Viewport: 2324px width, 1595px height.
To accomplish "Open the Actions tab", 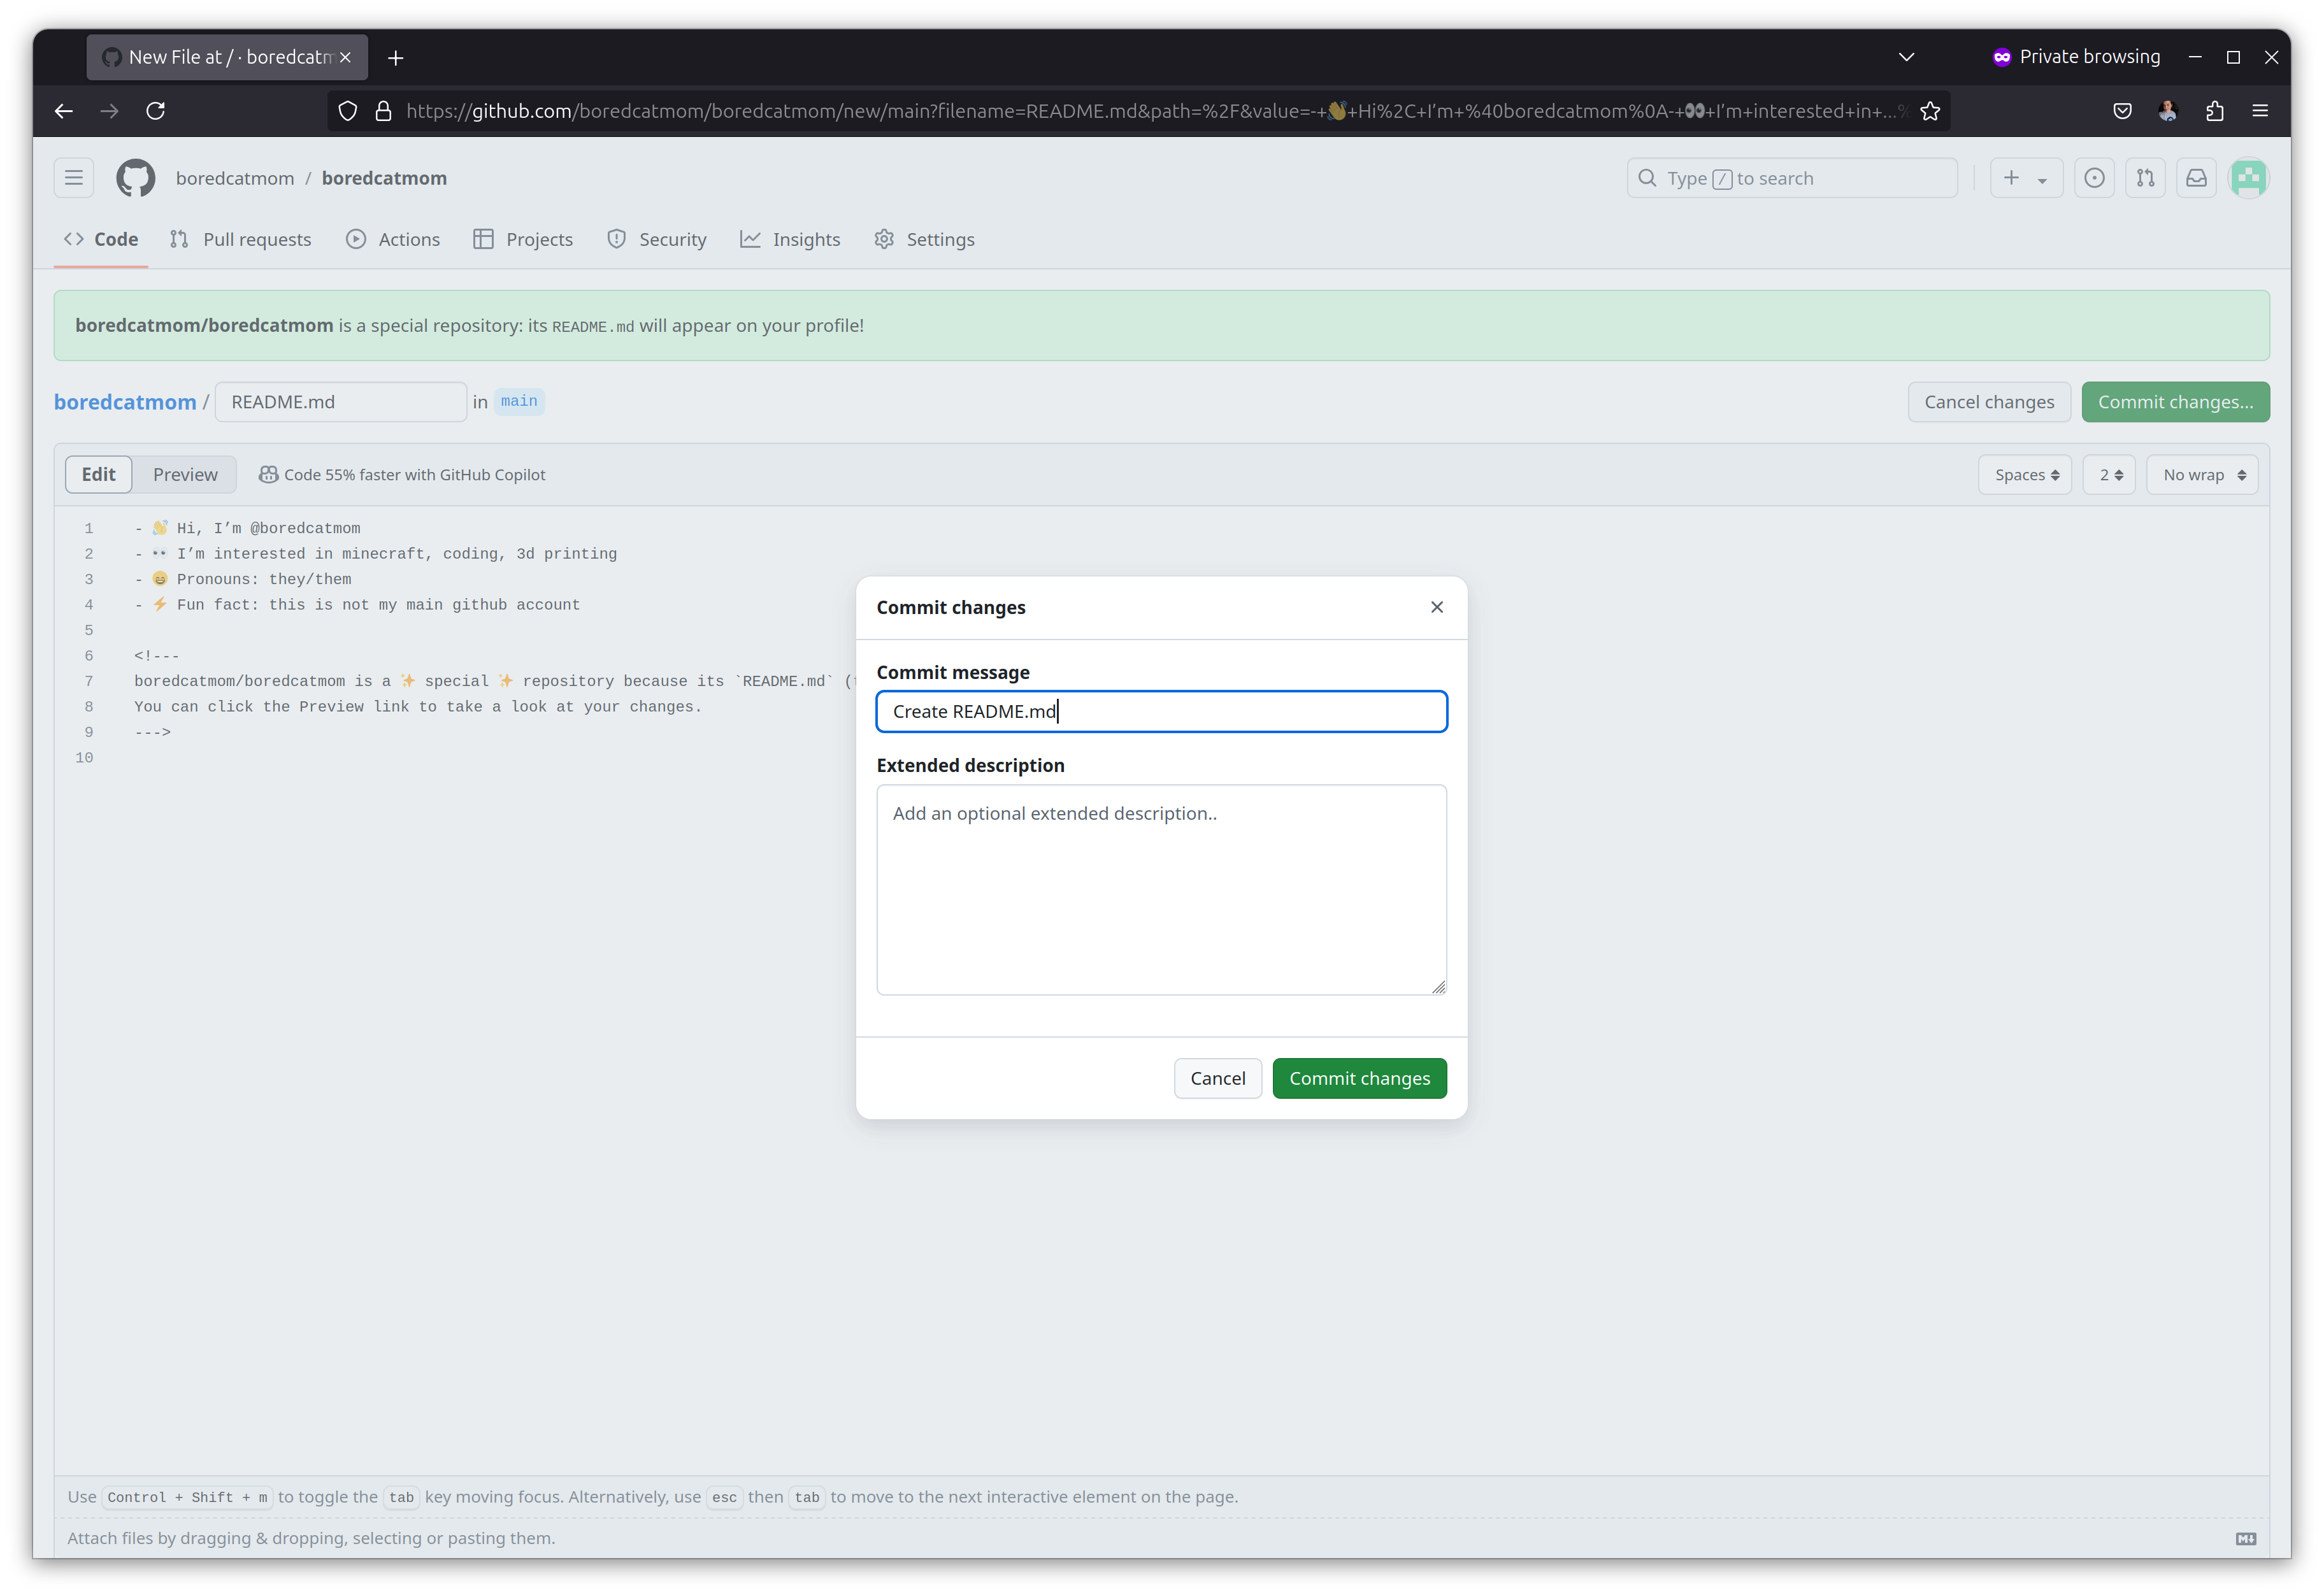I will click(393, 240).
